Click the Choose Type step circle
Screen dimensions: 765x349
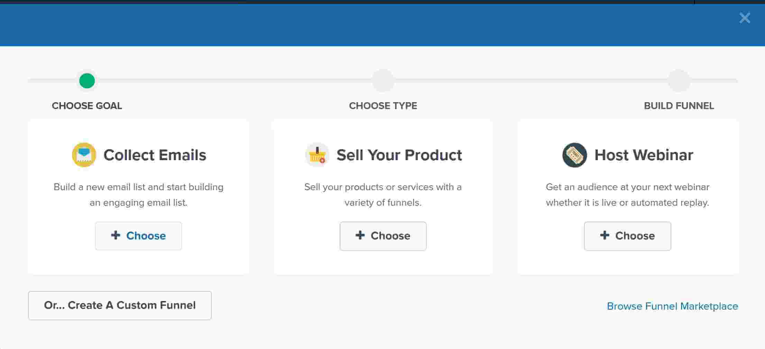pos(383,81)
